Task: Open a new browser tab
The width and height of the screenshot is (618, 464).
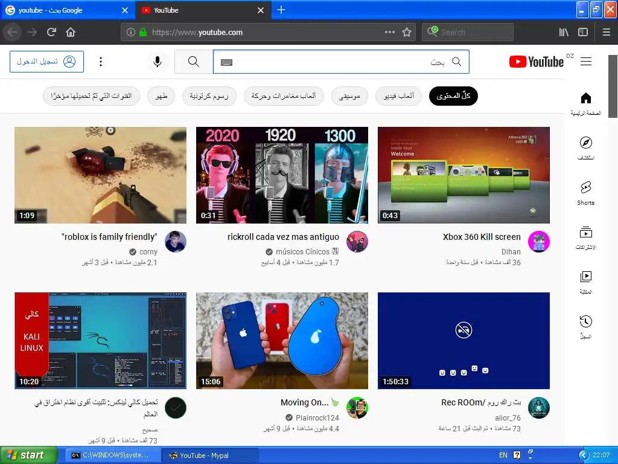Action: [281, 10]
